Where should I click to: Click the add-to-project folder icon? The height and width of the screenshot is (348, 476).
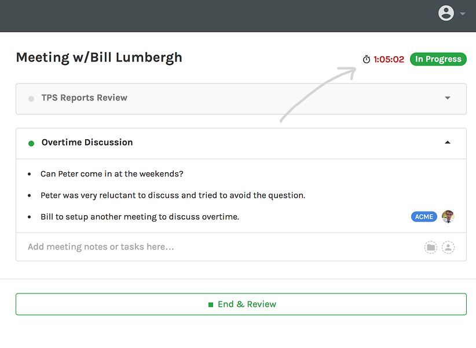click(430, 248)
